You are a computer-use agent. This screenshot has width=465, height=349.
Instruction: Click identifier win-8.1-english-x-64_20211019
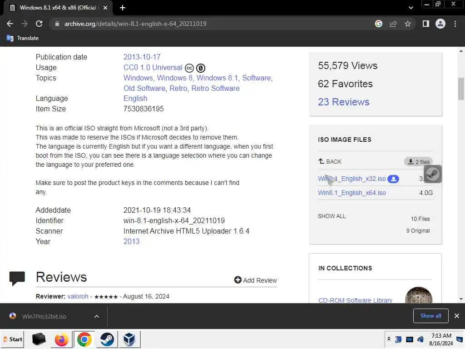click(174, 221)
